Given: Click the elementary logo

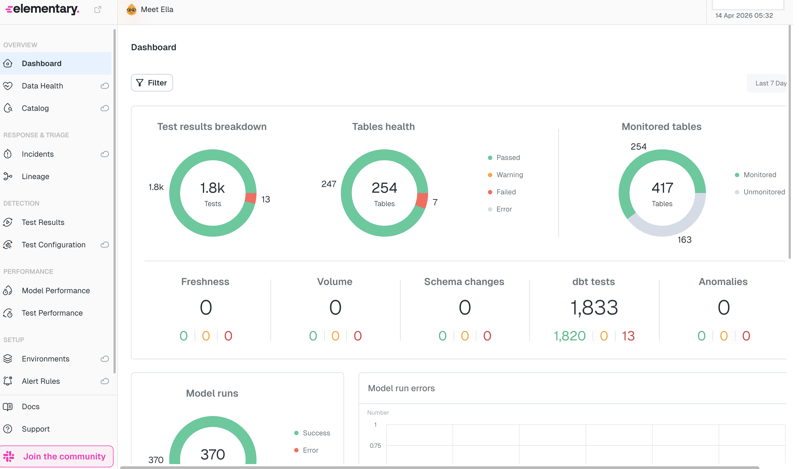Looking at the screenshot, I should coord(42,9).
